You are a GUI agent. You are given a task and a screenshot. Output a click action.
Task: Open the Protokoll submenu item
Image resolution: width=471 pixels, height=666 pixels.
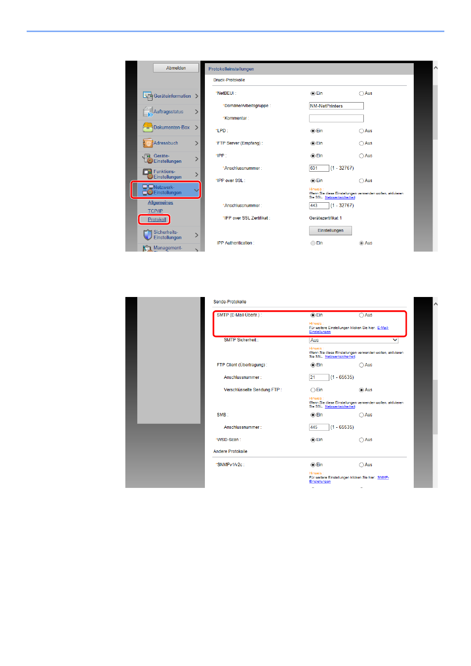(157, 220)
